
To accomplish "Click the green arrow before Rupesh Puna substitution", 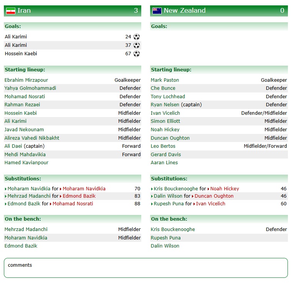I will pyautogui.click(x=152, y=204).
